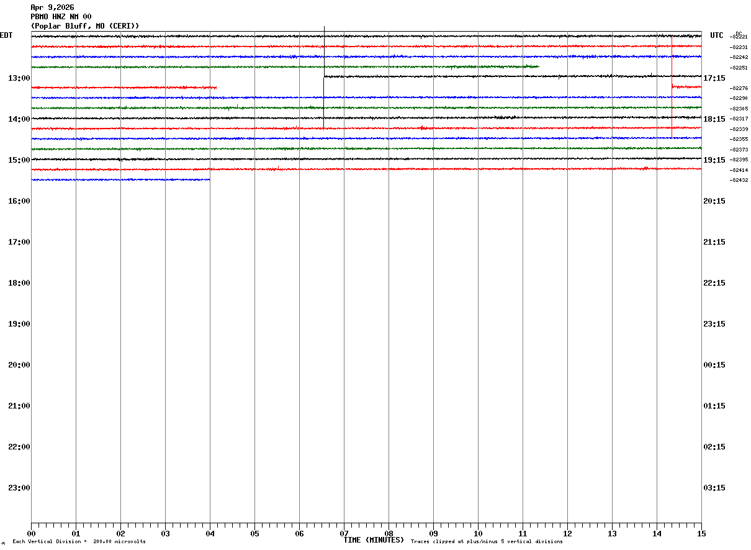The height and width of the screenshot is (550, 751).
Task: Click minute tick label 13
Action: (x=612, y=534)
